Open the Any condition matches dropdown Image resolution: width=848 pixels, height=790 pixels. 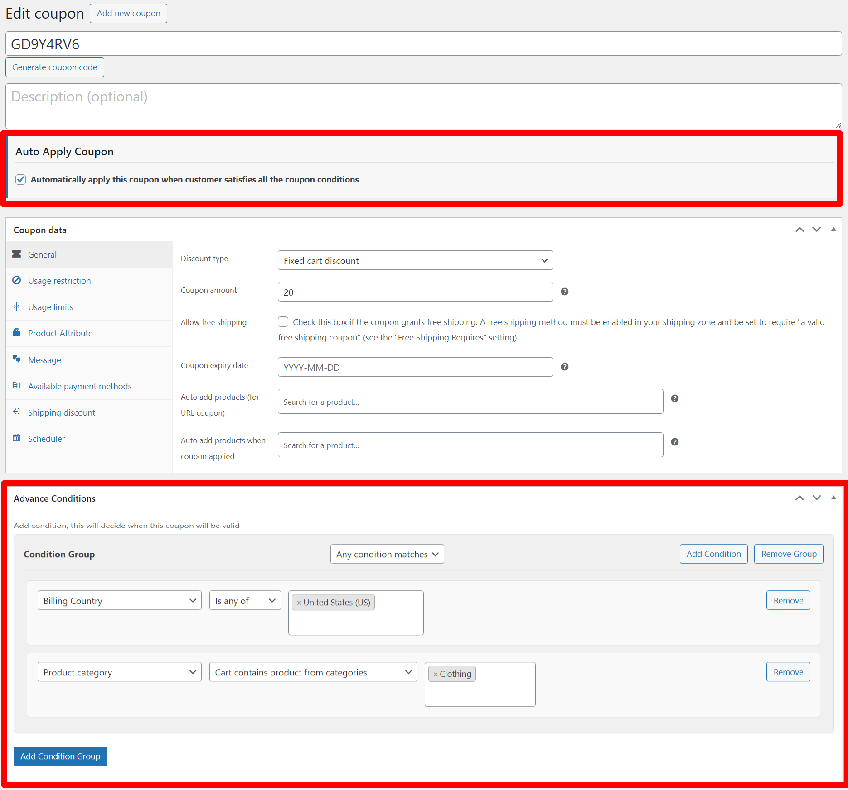pos(387,554)
